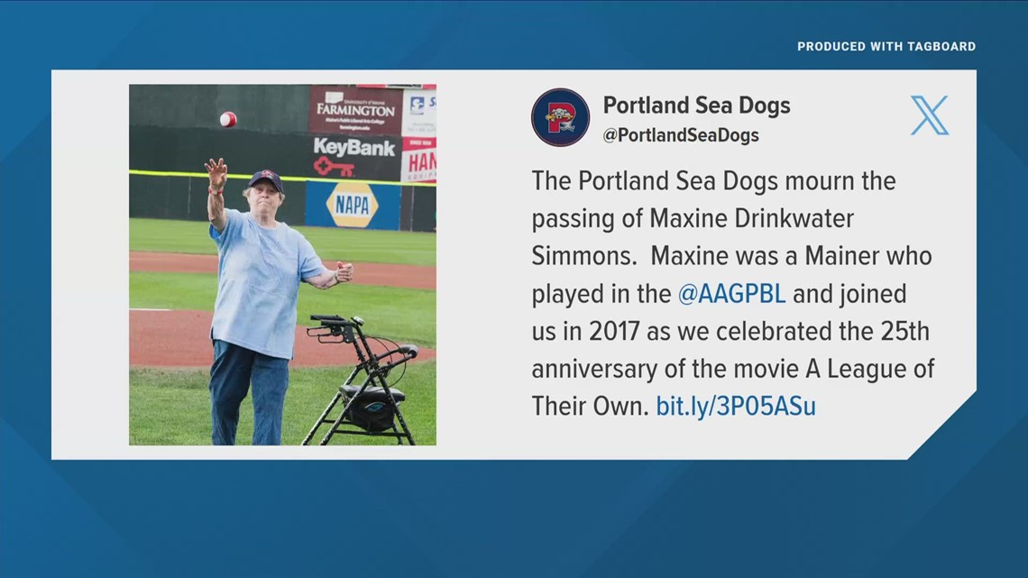Image resolution: width=1028 pixels, height=578 pixels.
Task: Click the woman's baseball cap
Action: coord(265,177)
